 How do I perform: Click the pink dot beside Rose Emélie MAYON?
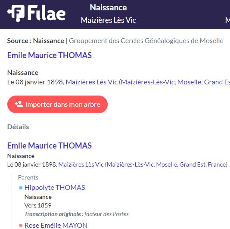(x=21, y=225)
